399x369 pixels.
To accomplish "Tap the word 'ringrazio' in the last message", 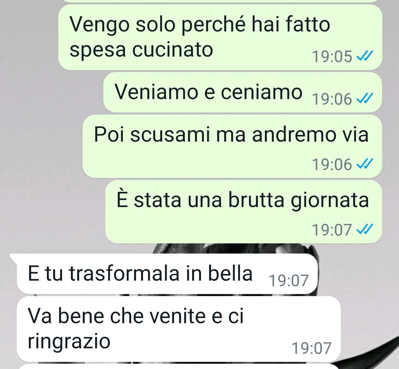I will (69, 342).
